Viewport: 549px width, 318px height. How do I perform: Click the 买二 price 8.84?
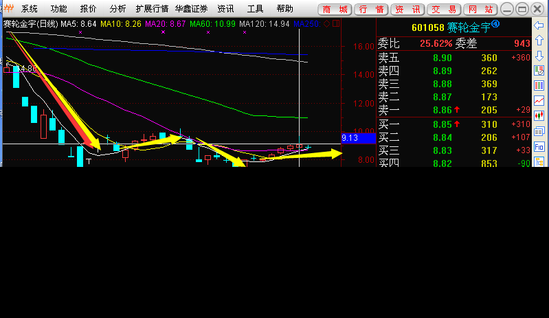point(442,137)
